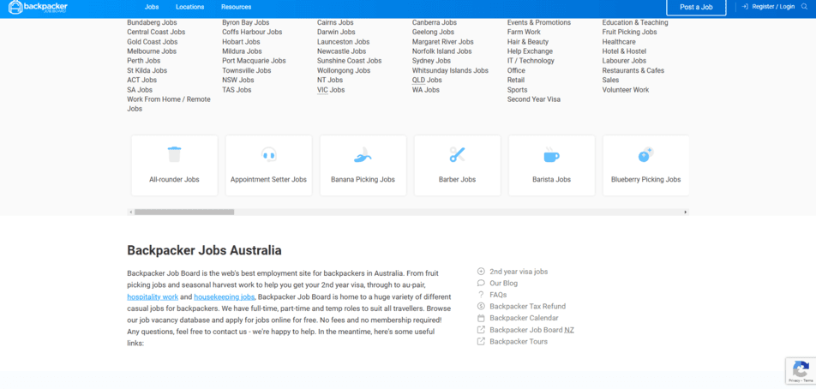Click external link icon beside Backpacker Tours
The width and height of the screenshot is (816, 389).
[481, 342]
